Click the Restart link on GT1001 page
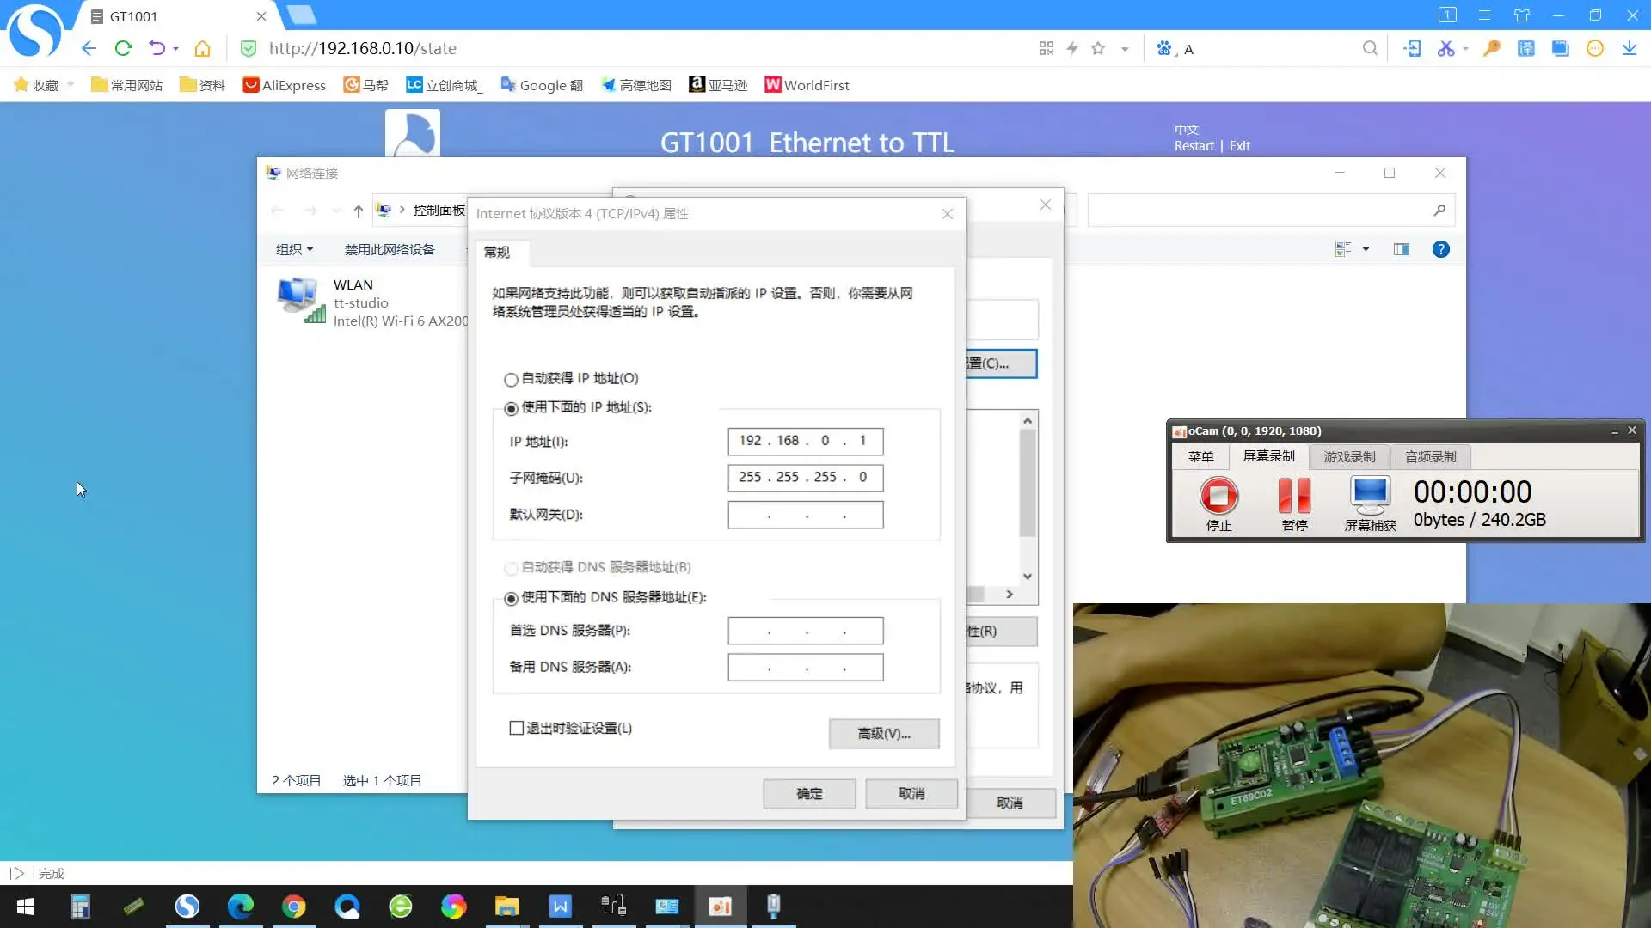 coord(1194,146)
